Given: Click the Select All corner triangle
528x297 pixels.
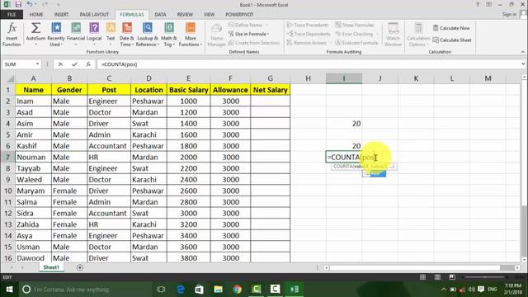Looking at the screenshot, I should tap(10, 79).
